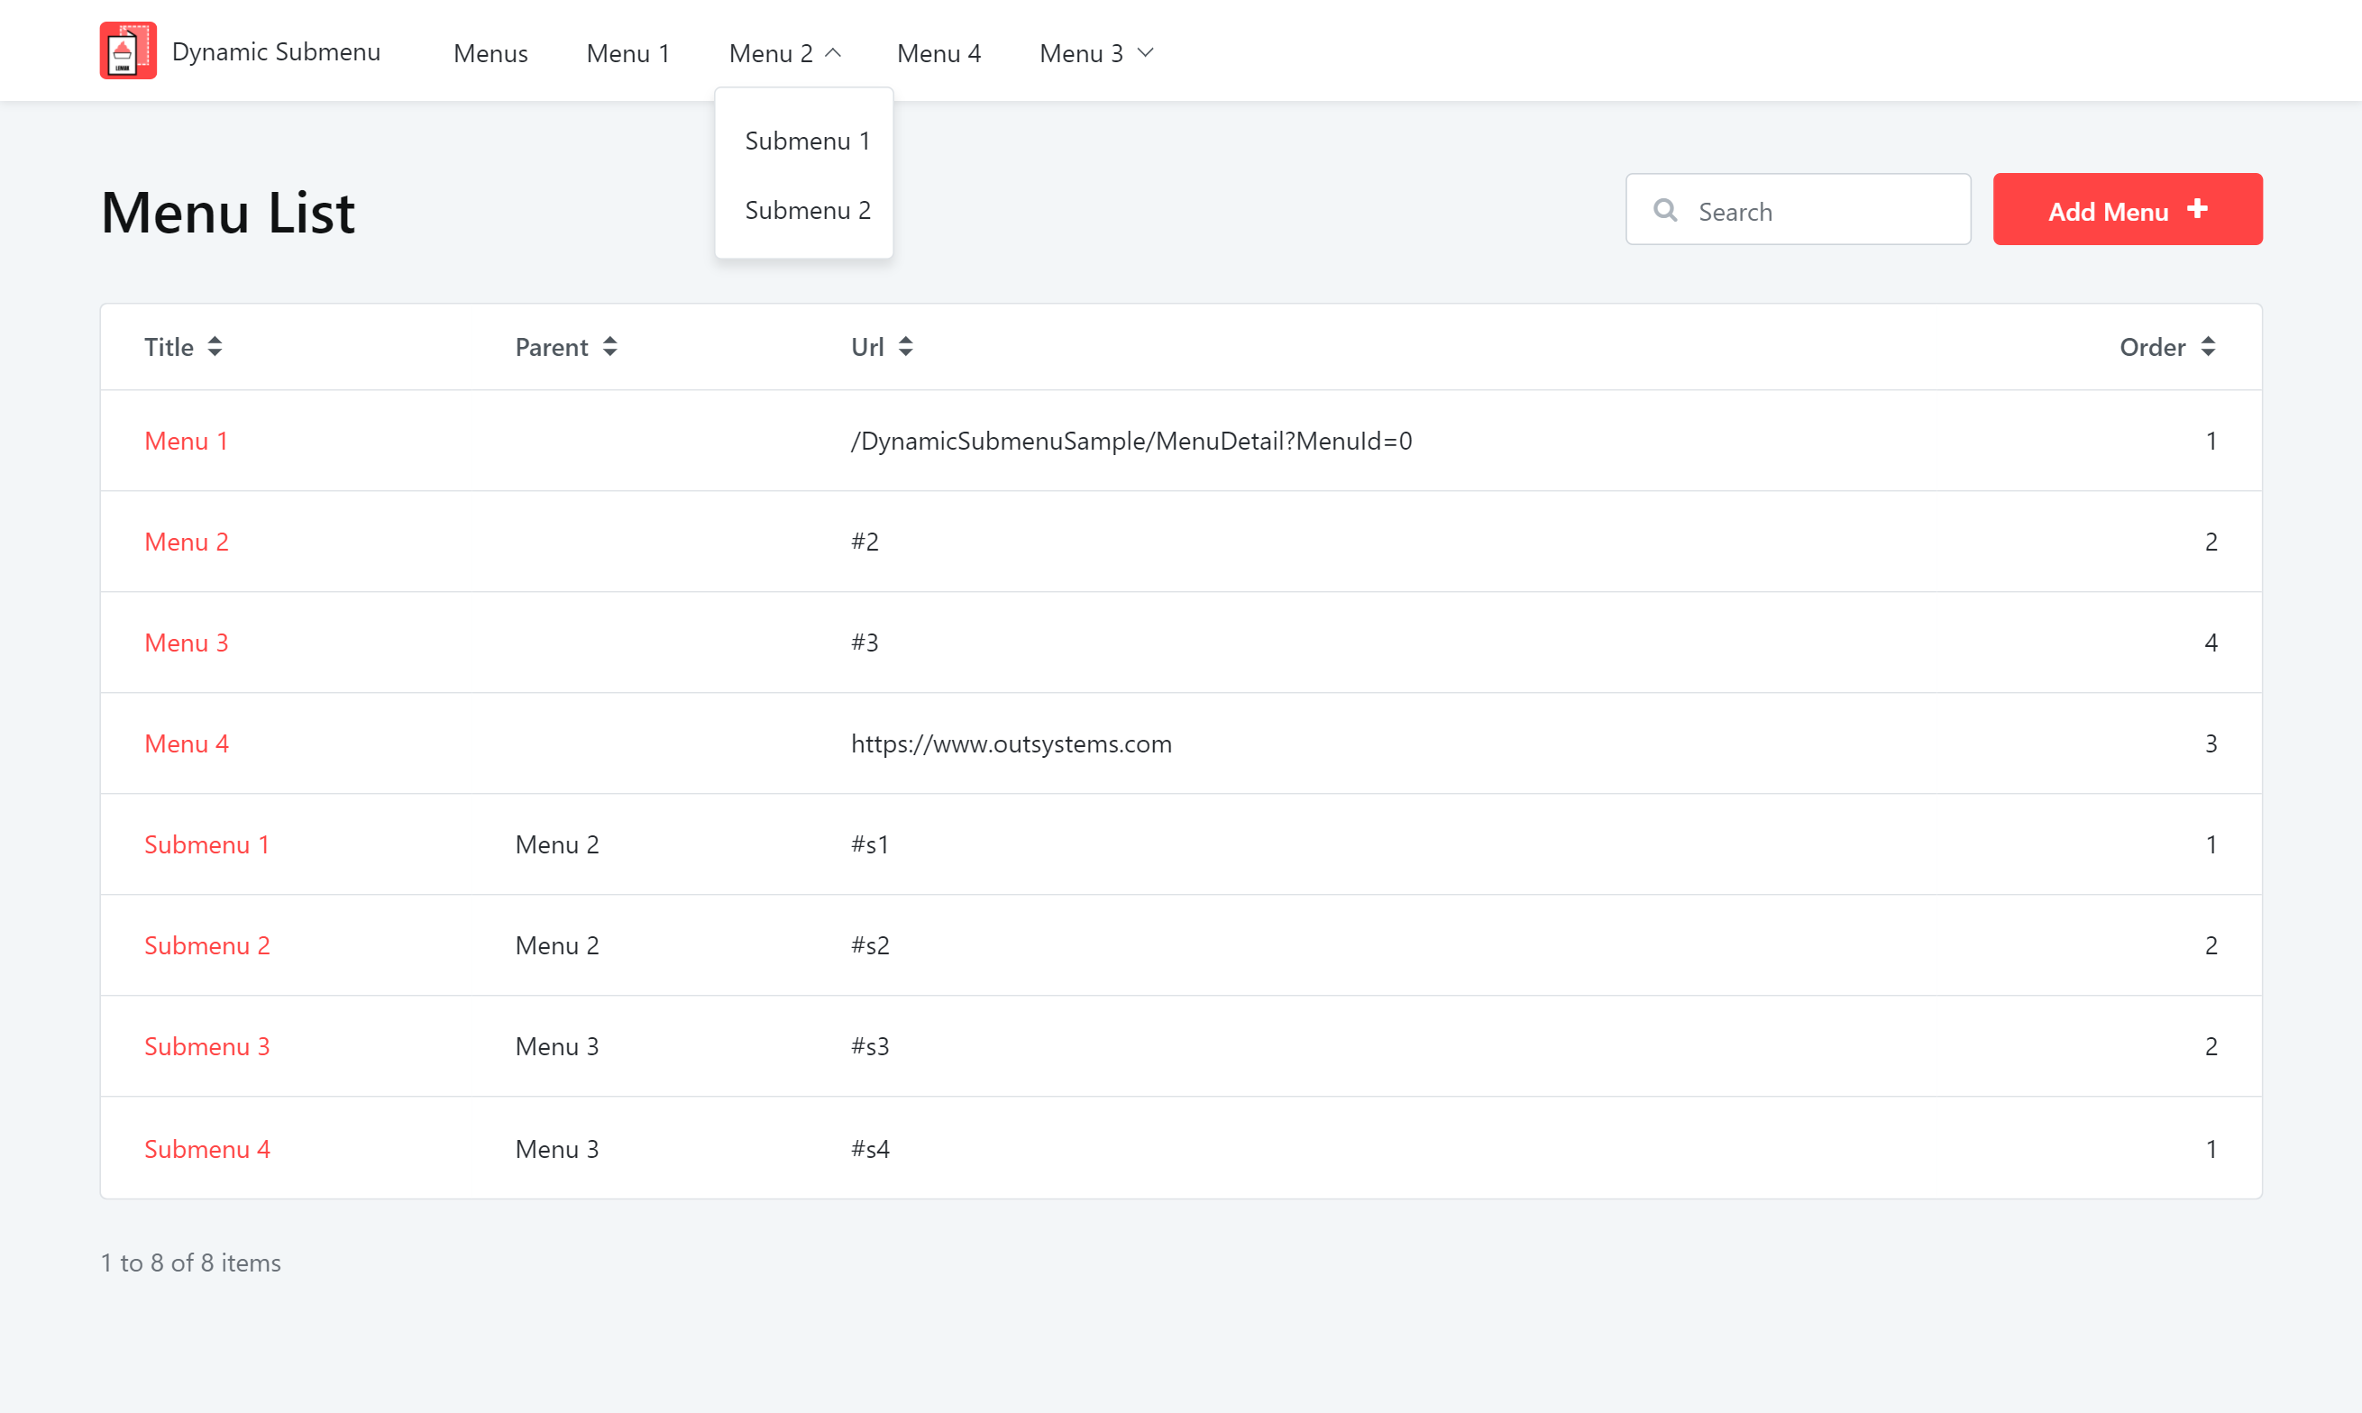Click the search magnifier icon
The image size is (2362, 1413).
tap(1665, 209)
